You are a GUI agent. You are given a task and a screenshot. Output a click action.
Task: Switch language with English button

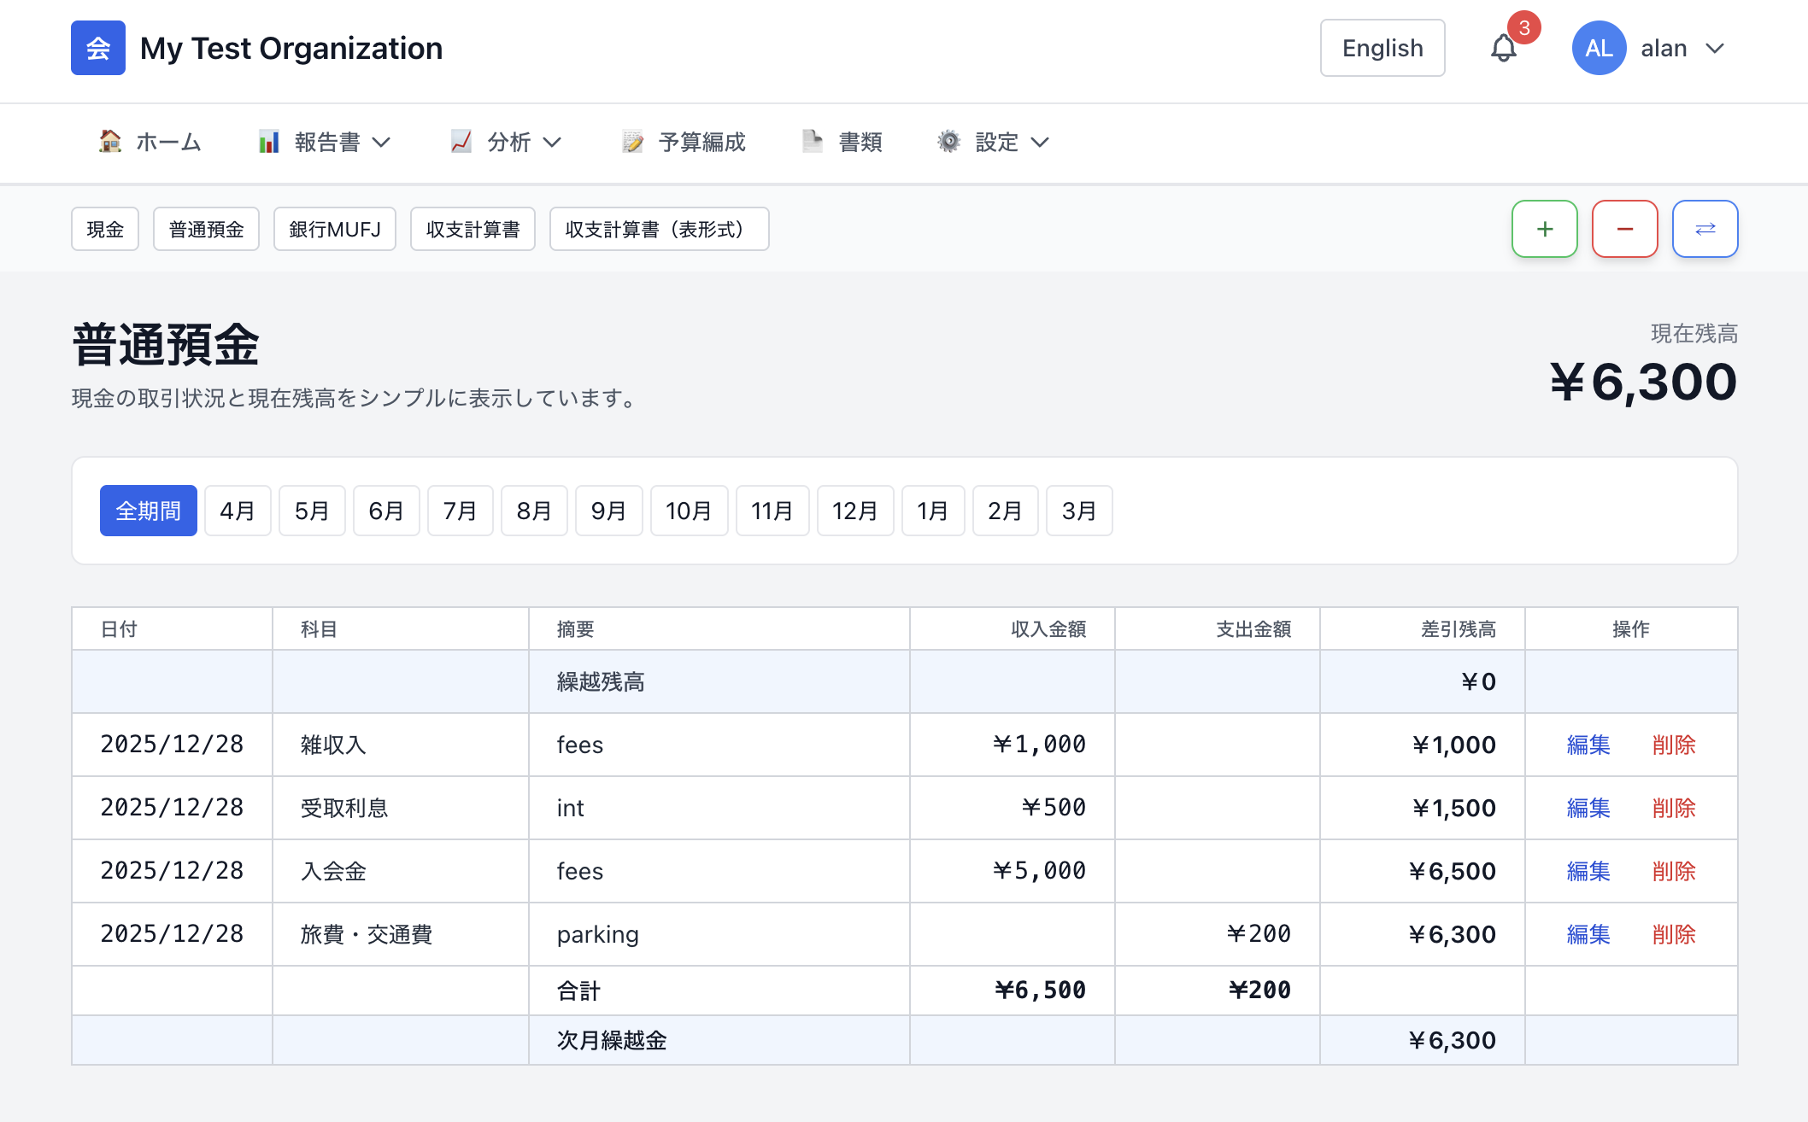click(x=1382, y=48)
